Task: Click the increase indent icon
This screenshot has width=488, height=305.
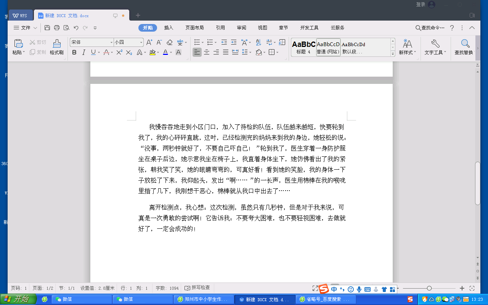Action: coord(233,42)
